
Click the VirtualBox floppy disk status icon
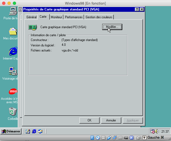click(103, 138)
